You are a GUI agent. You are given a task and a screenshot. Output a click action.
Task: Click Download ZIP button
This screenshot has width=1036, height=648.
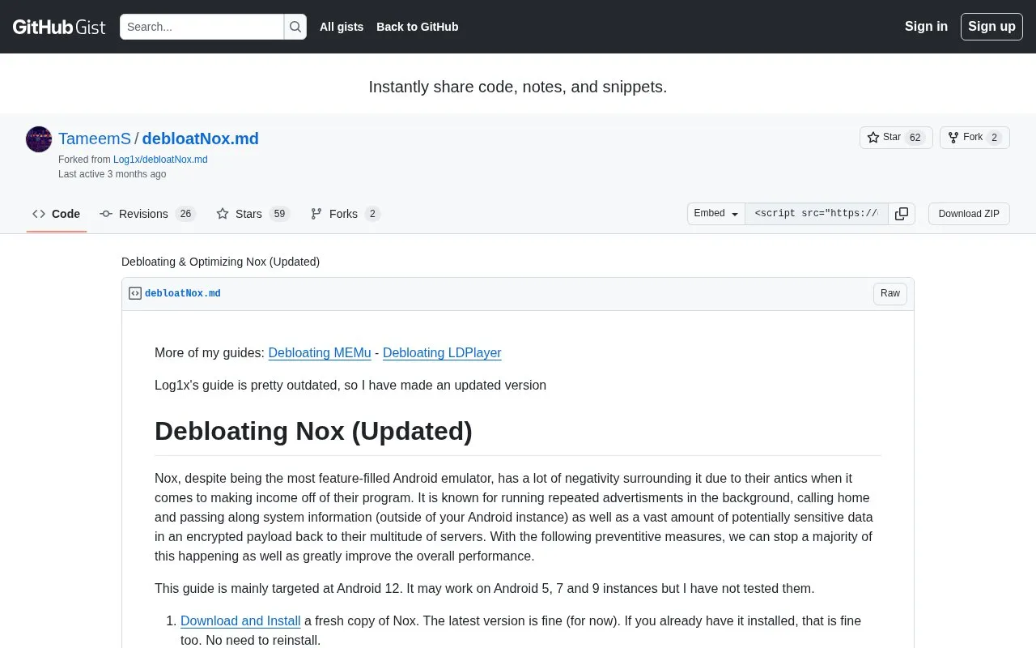point(969,214)
